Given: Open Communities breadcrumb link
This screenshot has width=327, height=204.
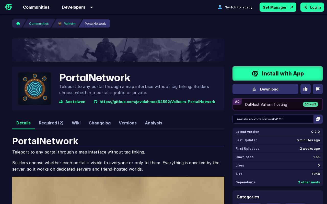Looking at the screenshot, I should pyautogui.click(x=39, y=23).
